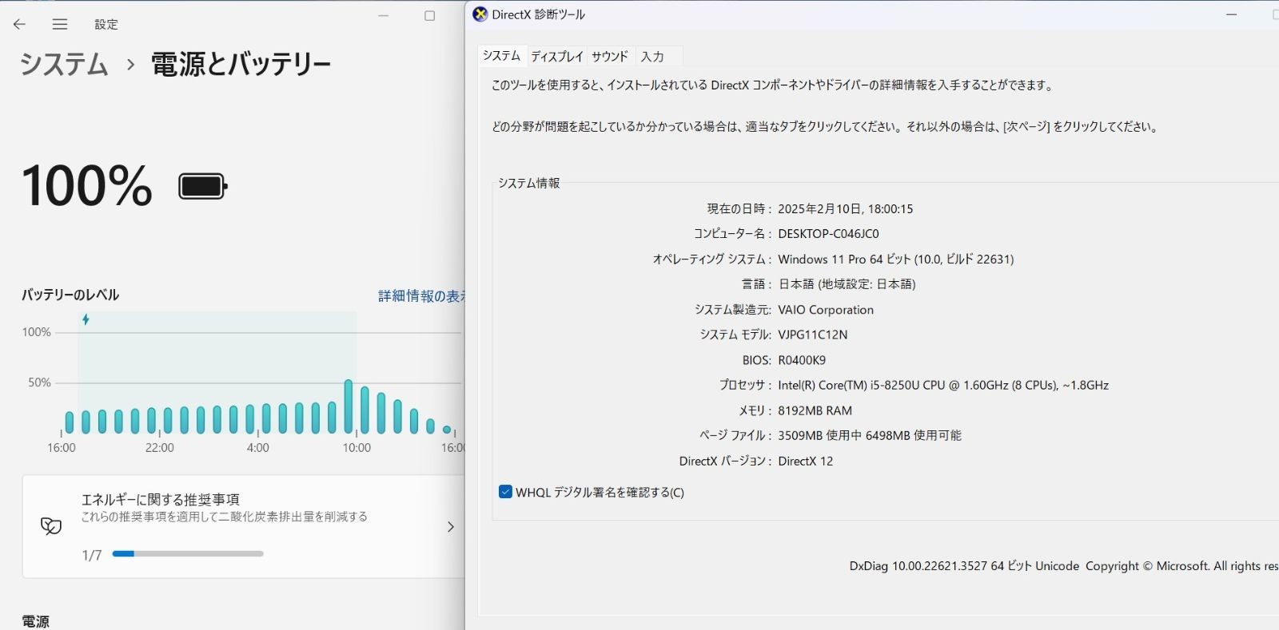This screenshot has width=1279, height=630.
Task: Go back using Settings back arrow
Action: 19,24
